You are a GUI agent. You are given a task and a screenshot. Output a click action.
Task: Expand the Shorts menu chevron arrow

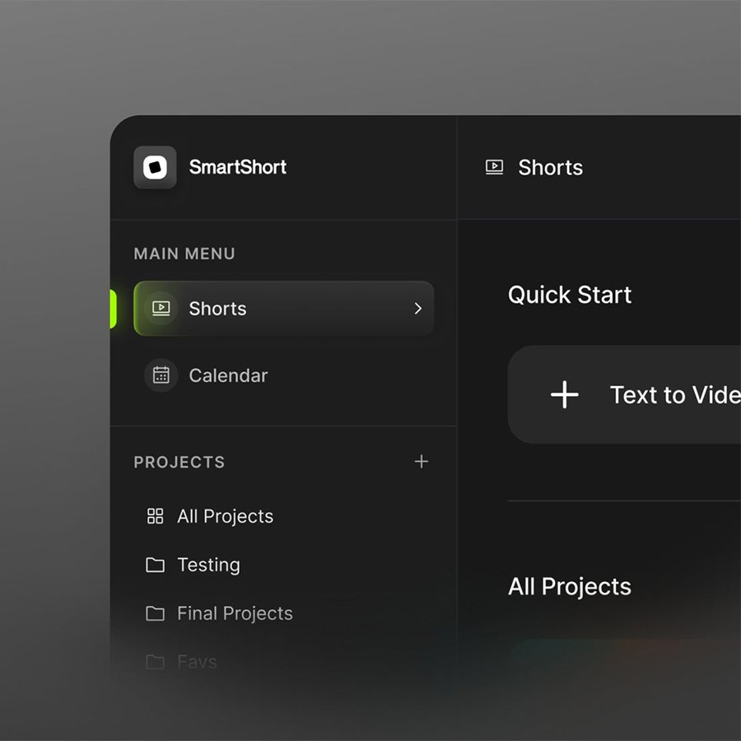click(417, 309)
